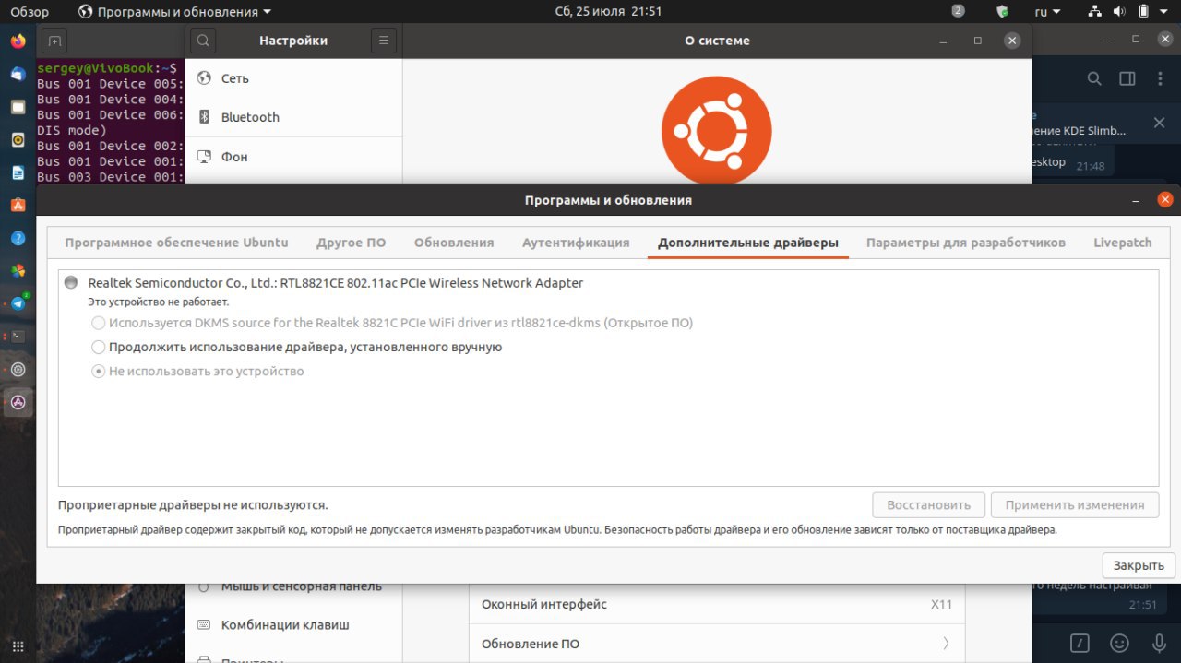The image size is (1181, 663).
Task: Click the wired network icon in top bar
Action: coord(1095,12)
